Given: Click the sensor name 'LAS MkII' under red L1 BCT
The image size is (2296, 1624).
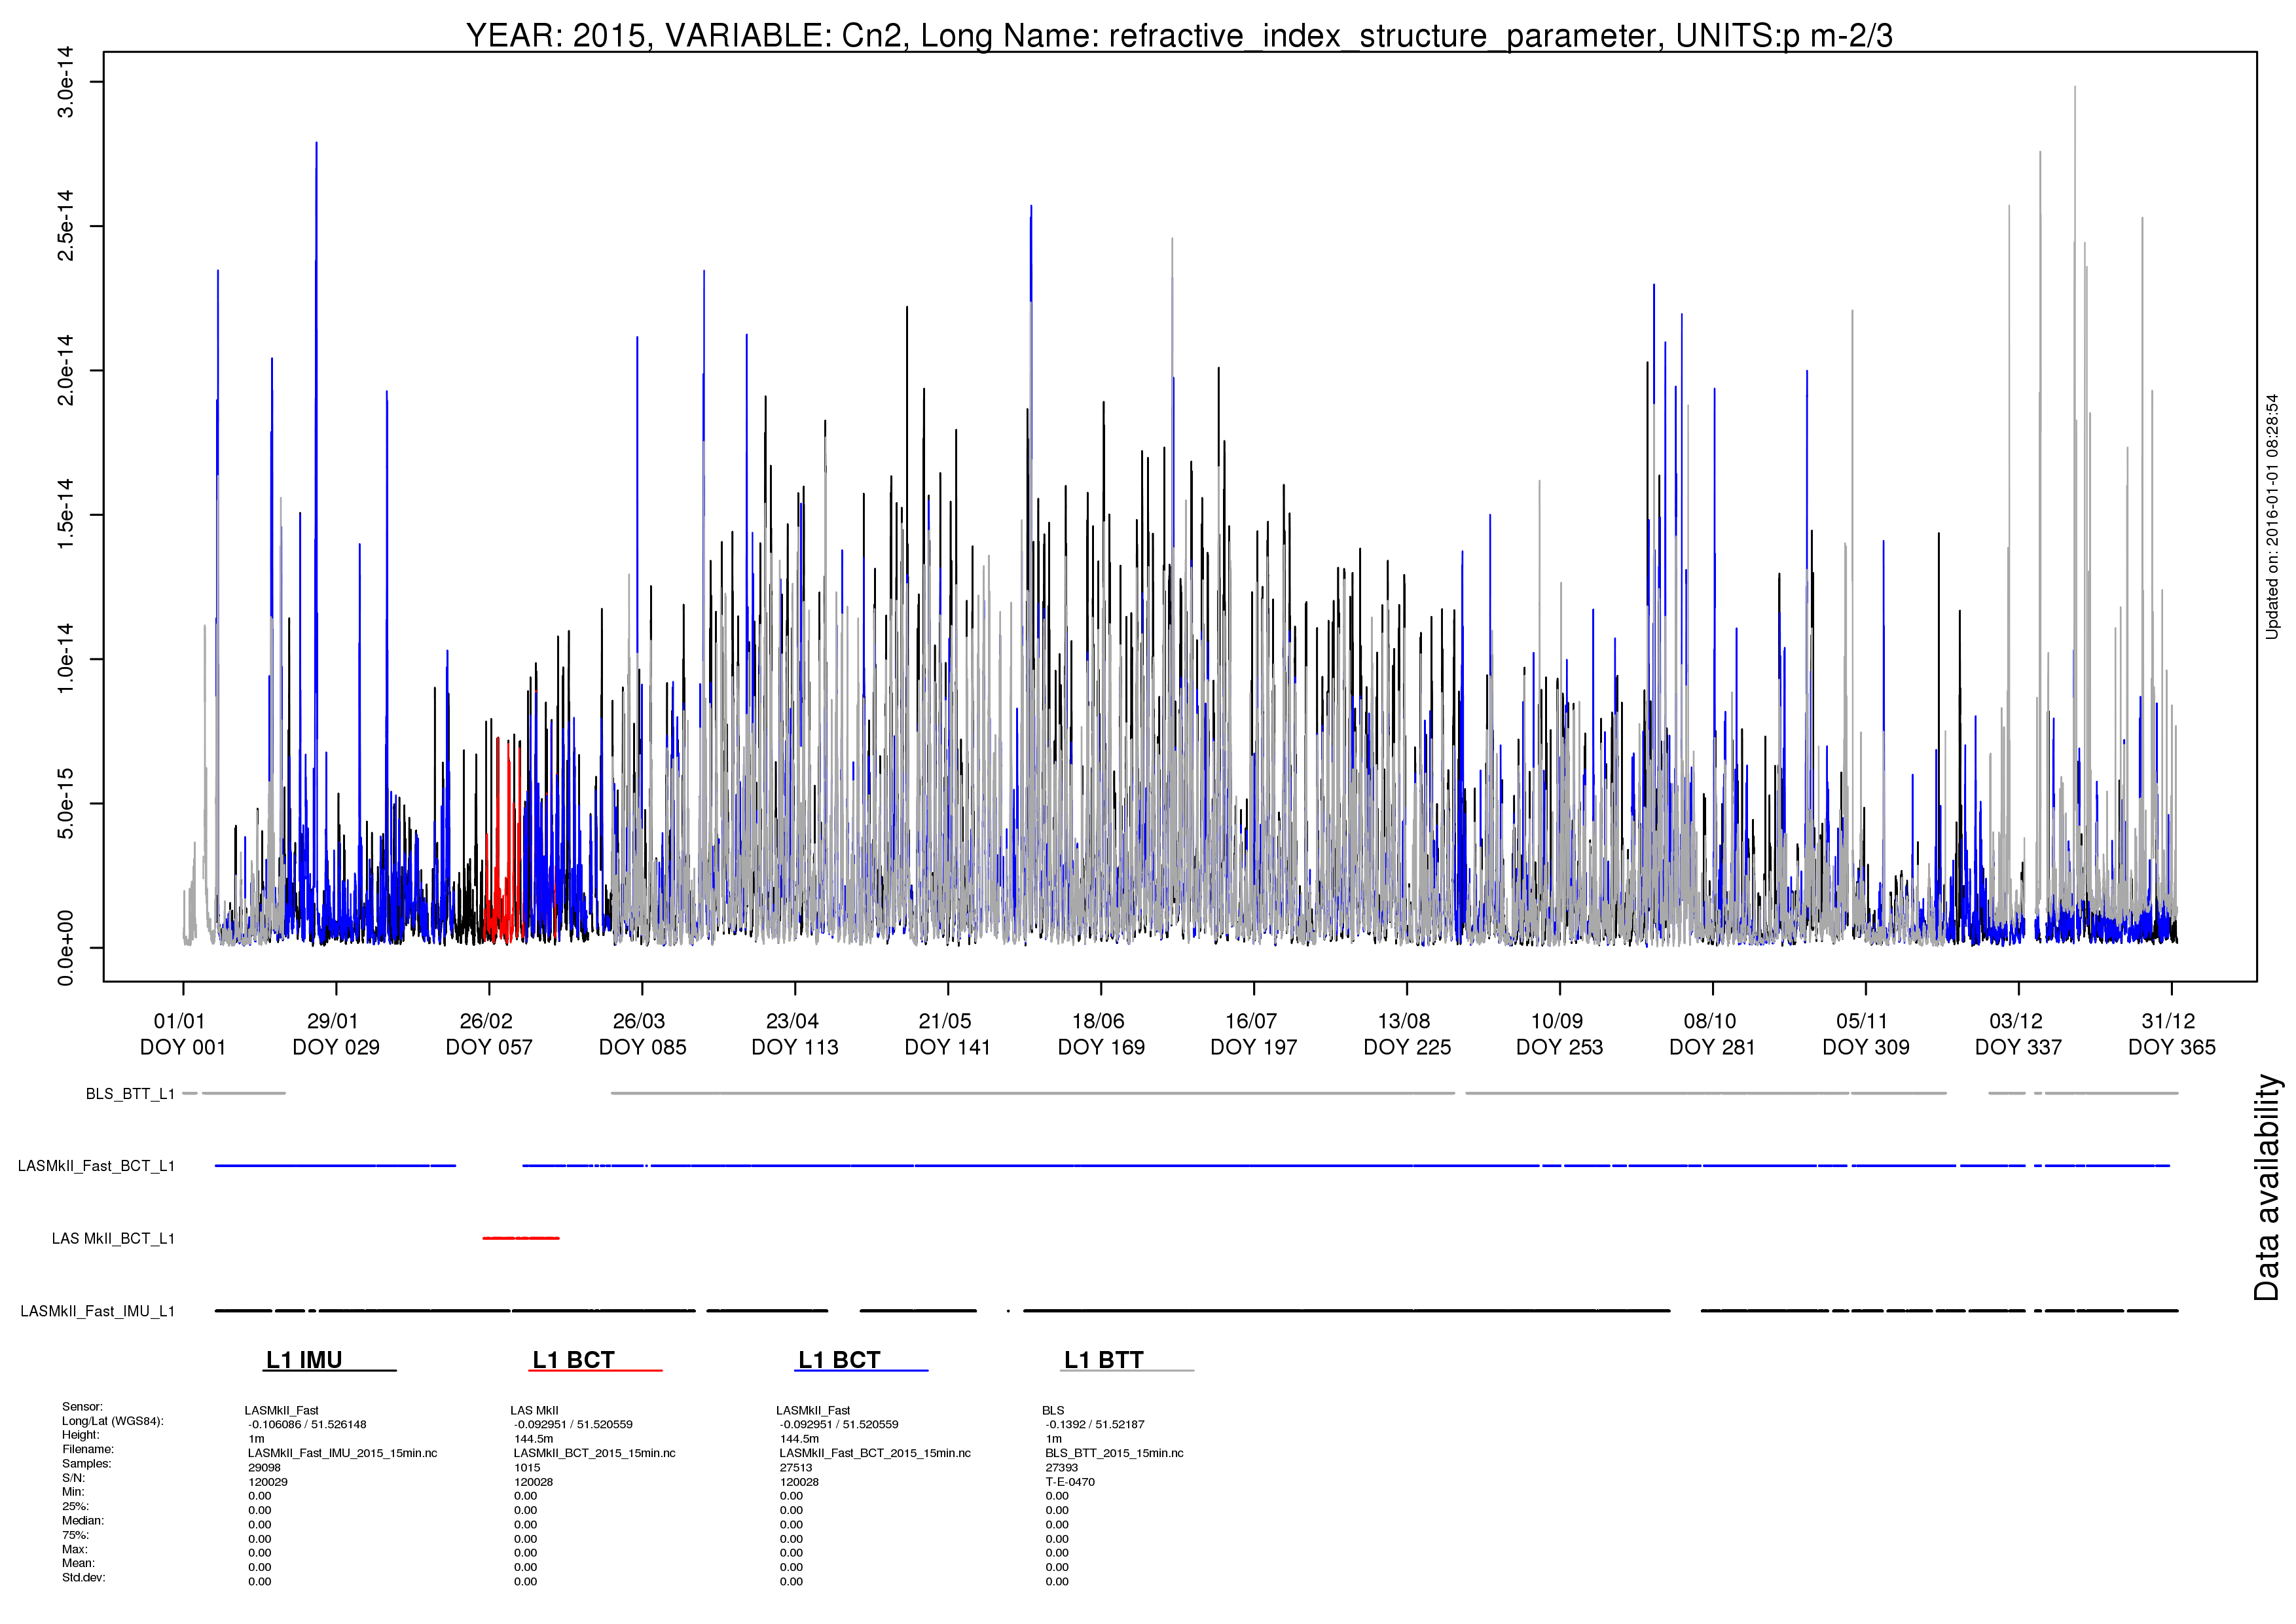Looking at the screenshot, I should tap(534, 1411).
